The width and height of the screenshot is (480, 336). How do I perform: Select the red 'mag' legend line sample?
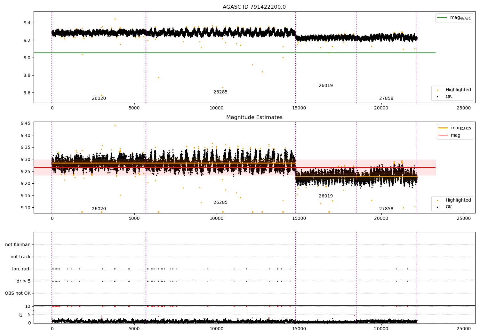click(x=443, y=135)
